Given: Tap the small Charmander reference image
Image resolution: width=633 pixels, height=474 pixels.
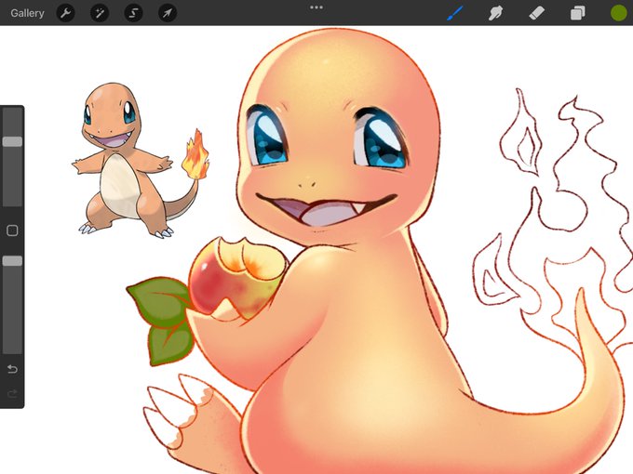Looking at the screenshot, I should coord(141,161).
